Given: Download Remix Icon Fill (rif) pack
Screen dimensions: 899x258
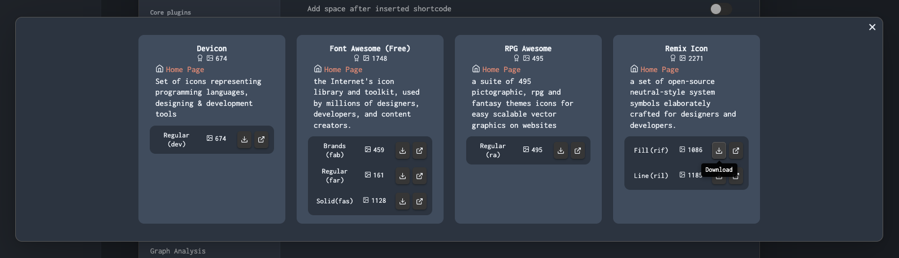Looking at the screenshot, I should pyautogui.click(x=719, y=150).
